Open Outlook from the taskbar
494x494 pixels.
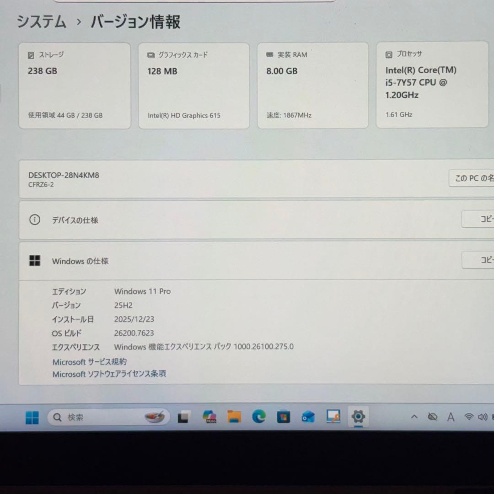pos(308,417)
